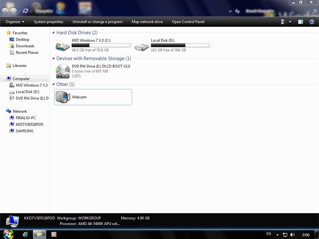
Task: Click the Webcam label
Action: point(79,97)
